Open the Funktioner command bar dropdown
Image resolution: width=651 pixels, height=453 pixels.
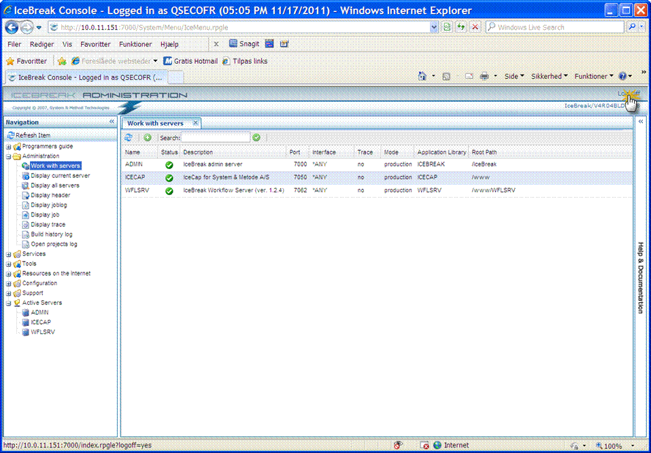point(594,76)
